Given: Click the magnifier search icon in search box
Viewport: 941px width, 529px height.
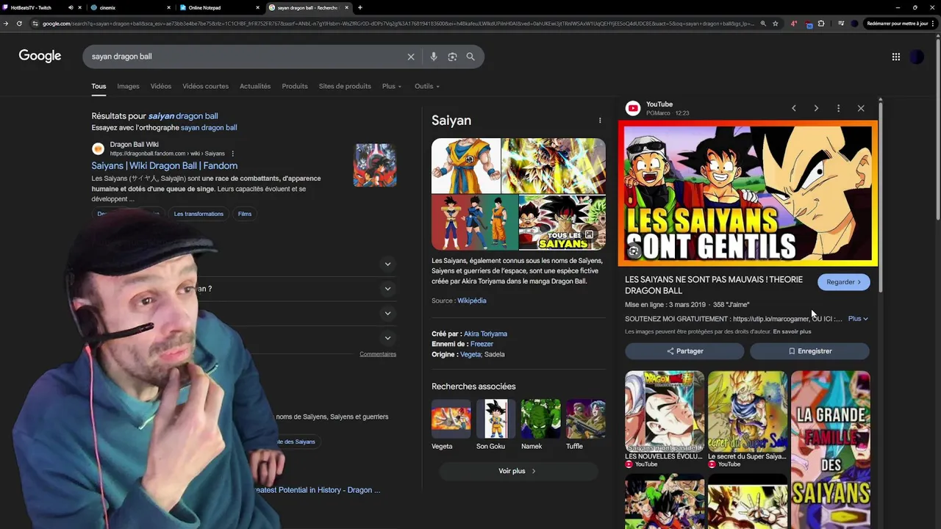Looking at the screenshot, I should pyautogui.click(x=470, y=57).
